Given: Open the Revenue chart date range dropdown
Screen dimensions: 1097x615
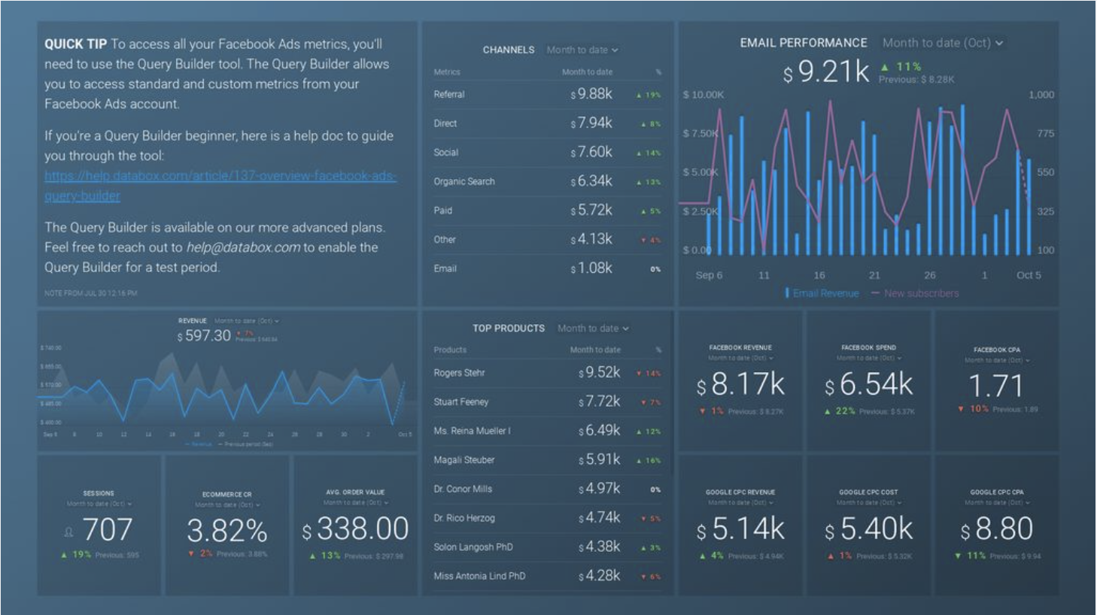Looking at the screenshot, I should coord(247,321).
